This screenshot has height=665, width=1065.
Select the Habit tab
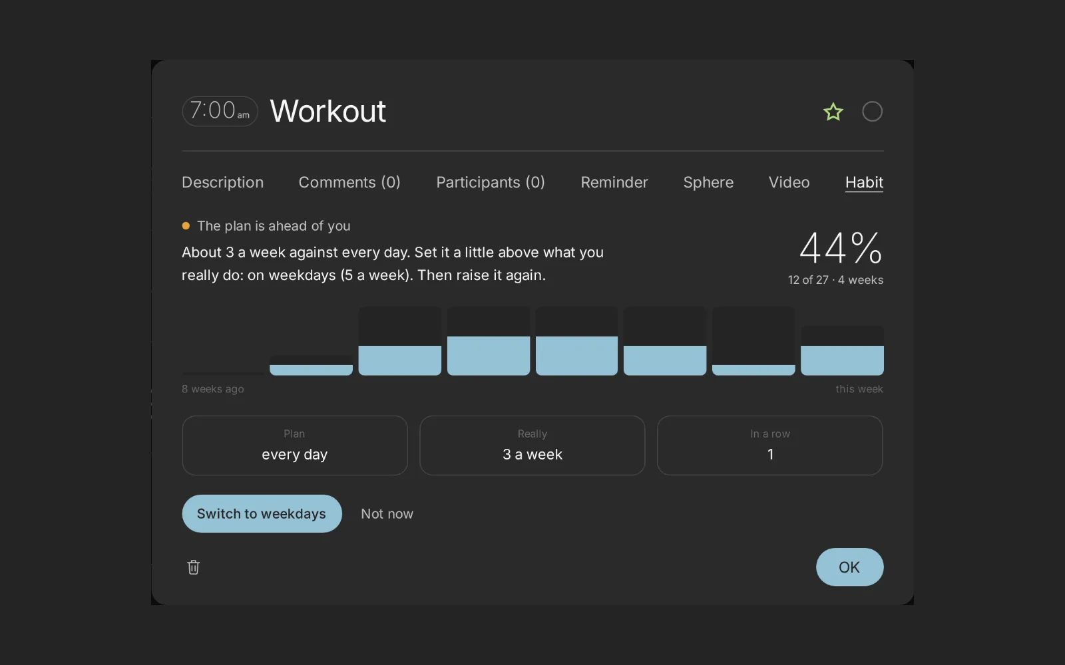[x=864, y=182]
